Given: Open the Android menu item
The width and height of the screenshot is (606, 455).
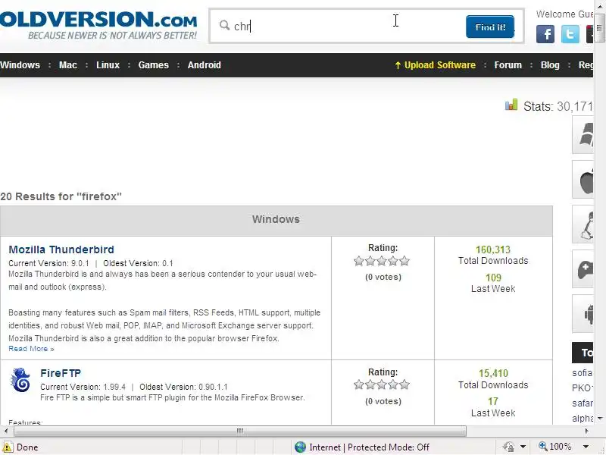Looking at the screenshot, I should click(204, 65).
